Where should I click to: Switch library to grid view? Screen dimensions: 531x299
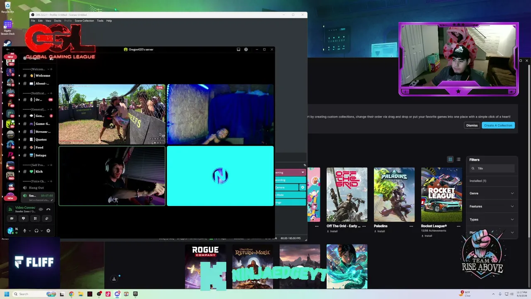(450, 159)
